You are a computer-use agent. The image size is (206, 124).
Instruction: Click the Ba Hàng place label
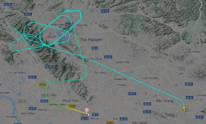click(100, 72)
